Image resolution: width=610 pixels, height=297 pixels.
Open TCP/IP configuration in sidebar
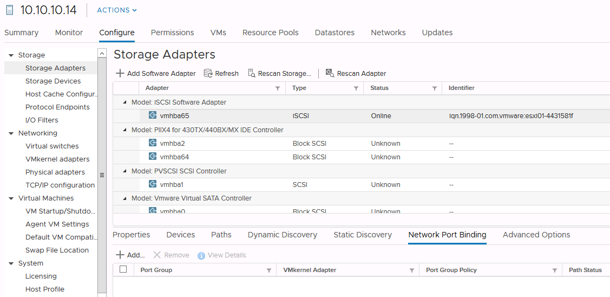click(x=60, y=185)
